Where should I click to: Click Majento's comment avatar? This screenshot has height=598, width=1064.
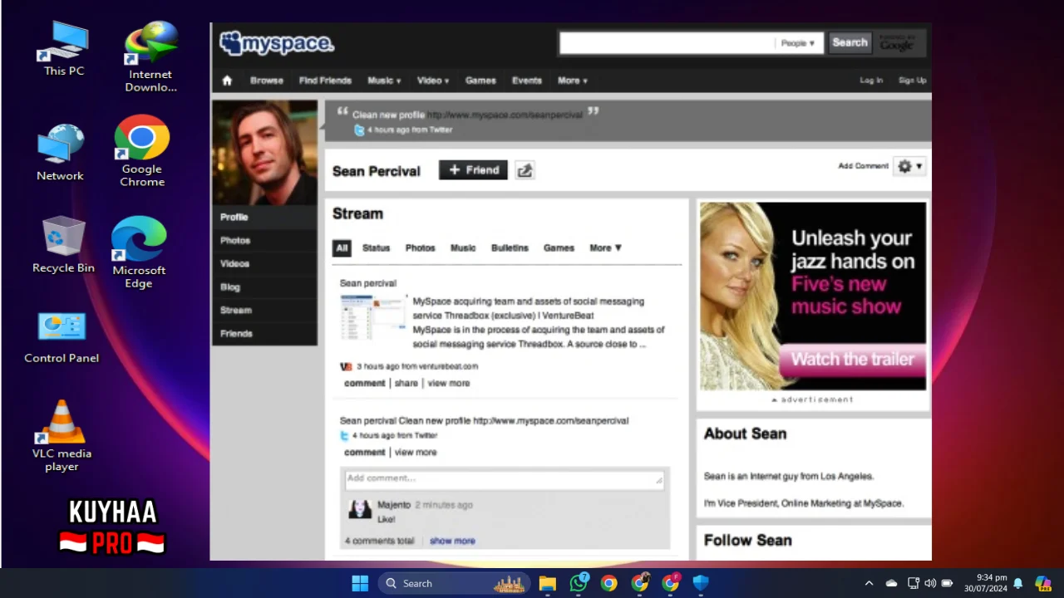click(360, 509)
